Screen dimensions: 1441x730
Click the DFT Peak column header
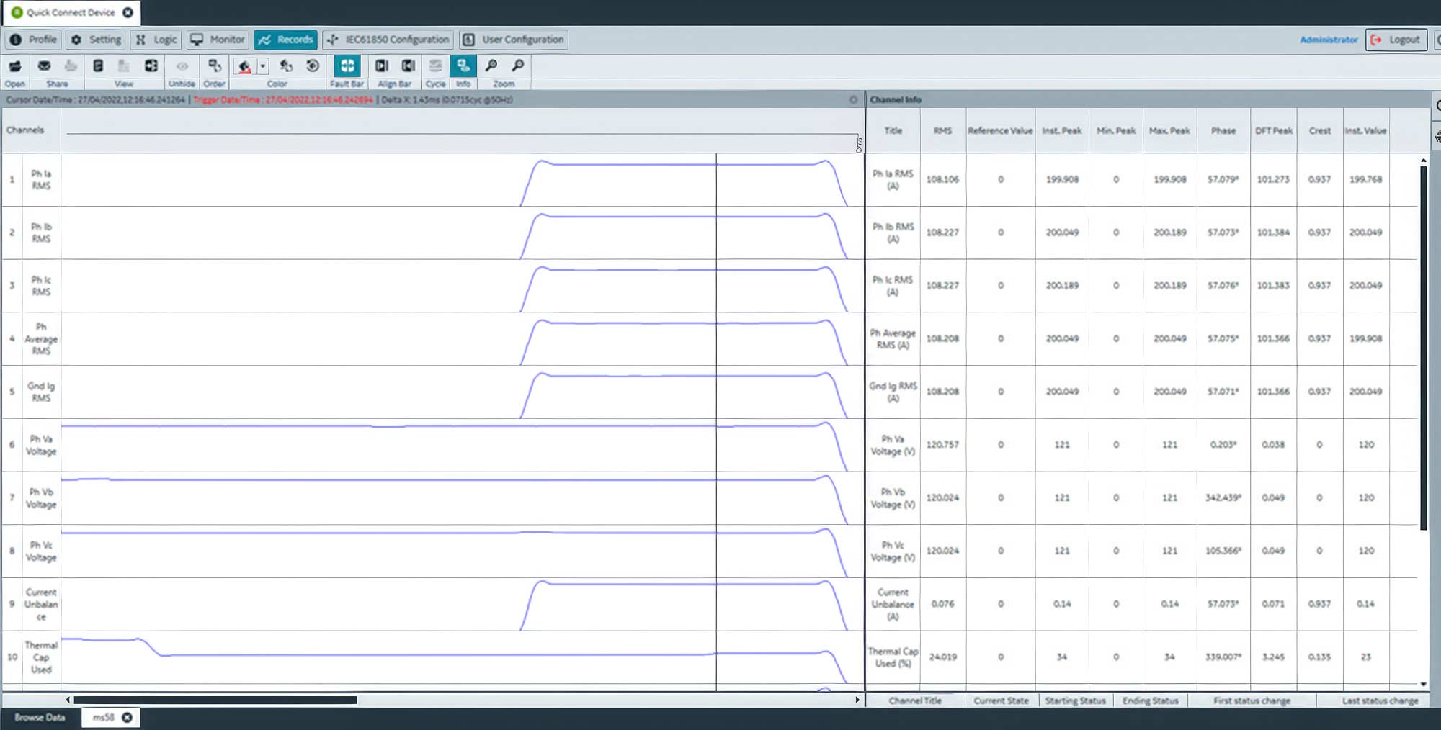point(1274,130)
